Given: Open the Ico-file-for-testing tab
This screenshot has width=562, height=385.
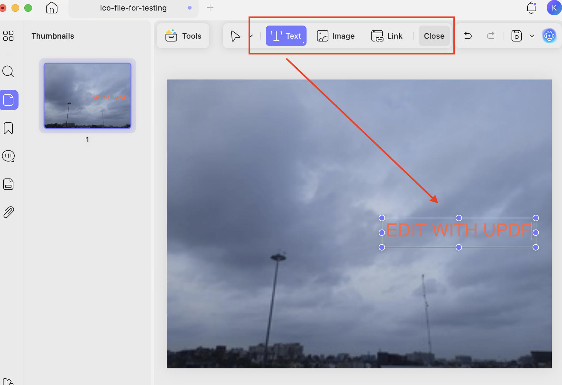Looking at the screenshot, I should click(x=133, y=8).
